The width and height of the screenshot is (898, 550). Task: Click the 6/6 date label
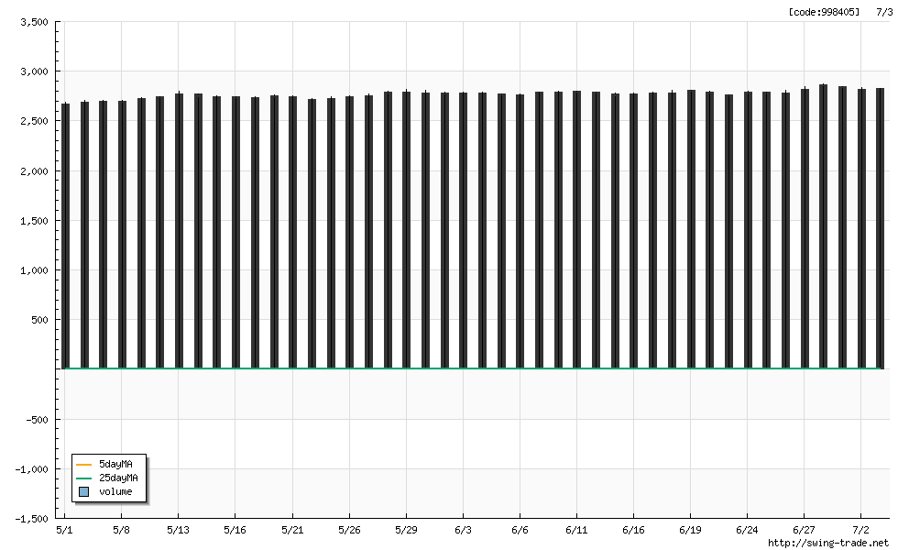[520, 530]
